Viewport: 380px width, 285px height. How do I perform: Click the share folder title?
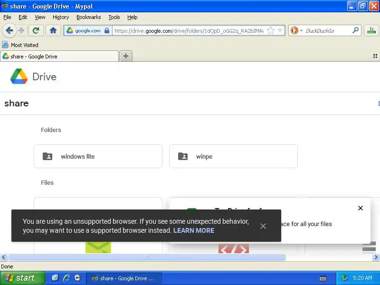[x=17, y=104]
